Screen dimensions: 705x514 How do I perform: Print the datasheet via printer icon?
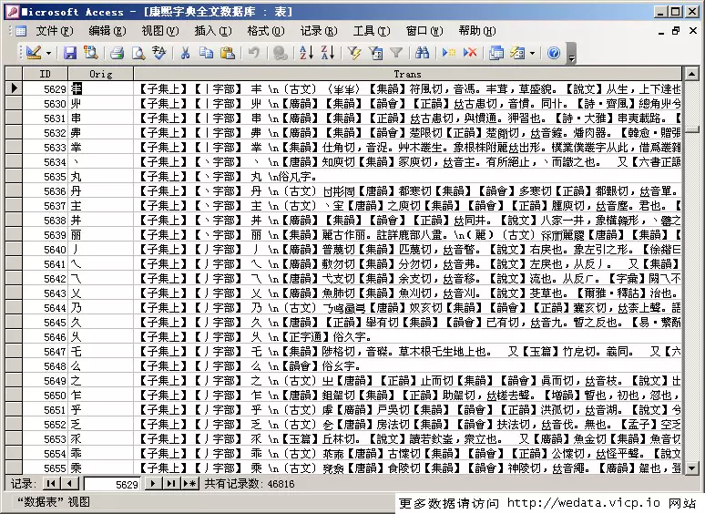117,53
